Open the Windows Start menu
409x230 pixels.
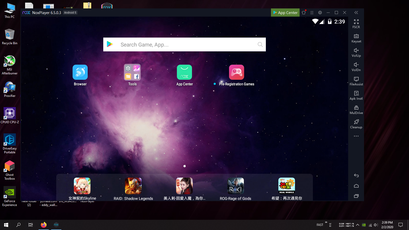pos(6,225)
